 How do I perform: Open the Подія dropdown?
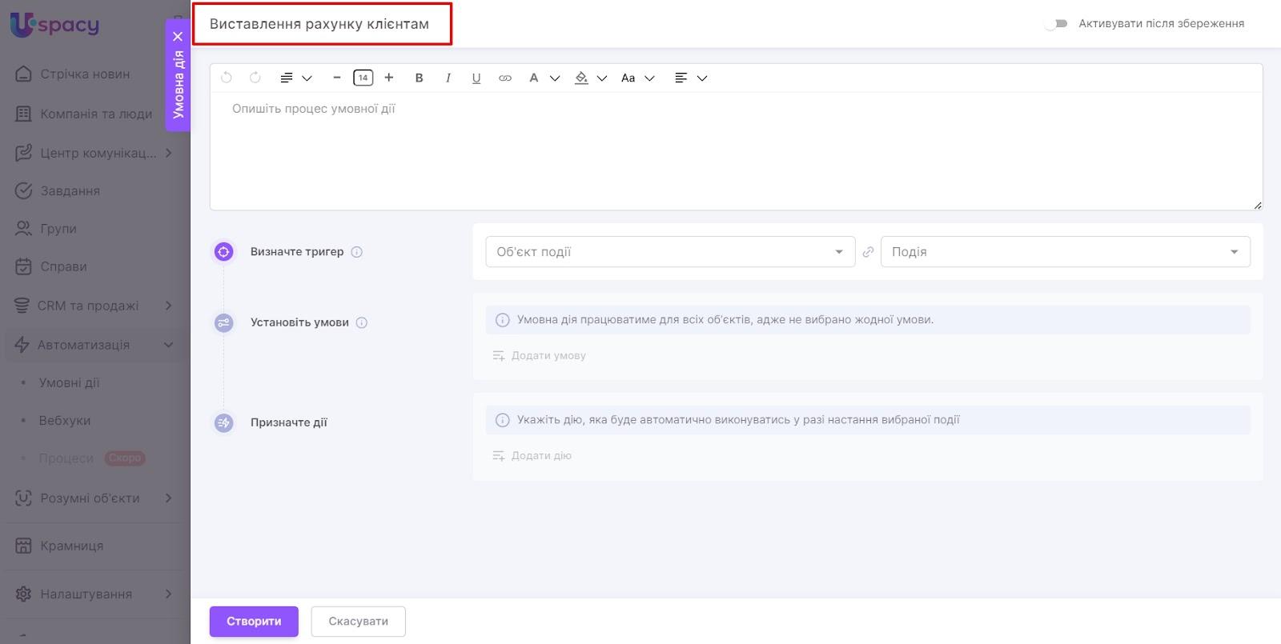tap(1064, 252)
